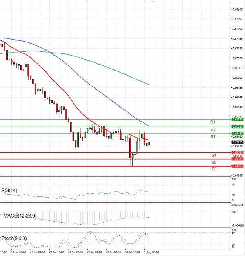Viewport: 245px width, 256px height.
Task: Click the -0.004182 MACD scale value
Action: pos(238,225)
